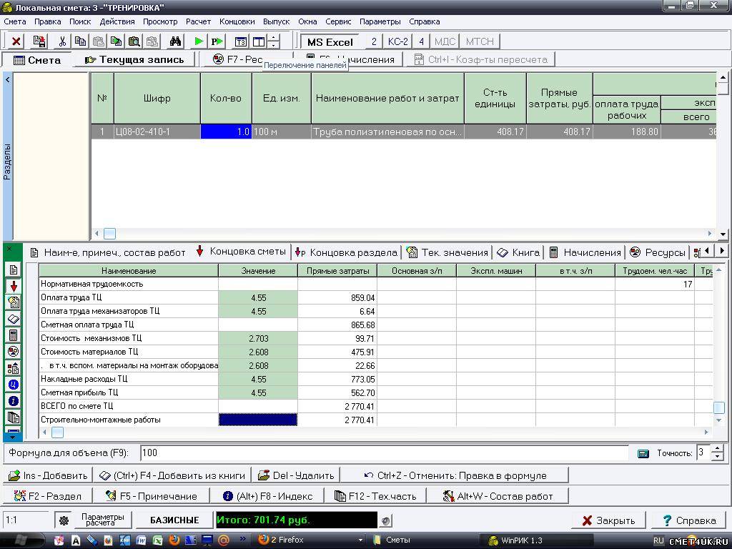Viewport: 732px width, 549px height.
Task: Click the calculator icon in left sidebar
Action: [x=13, y=335]
